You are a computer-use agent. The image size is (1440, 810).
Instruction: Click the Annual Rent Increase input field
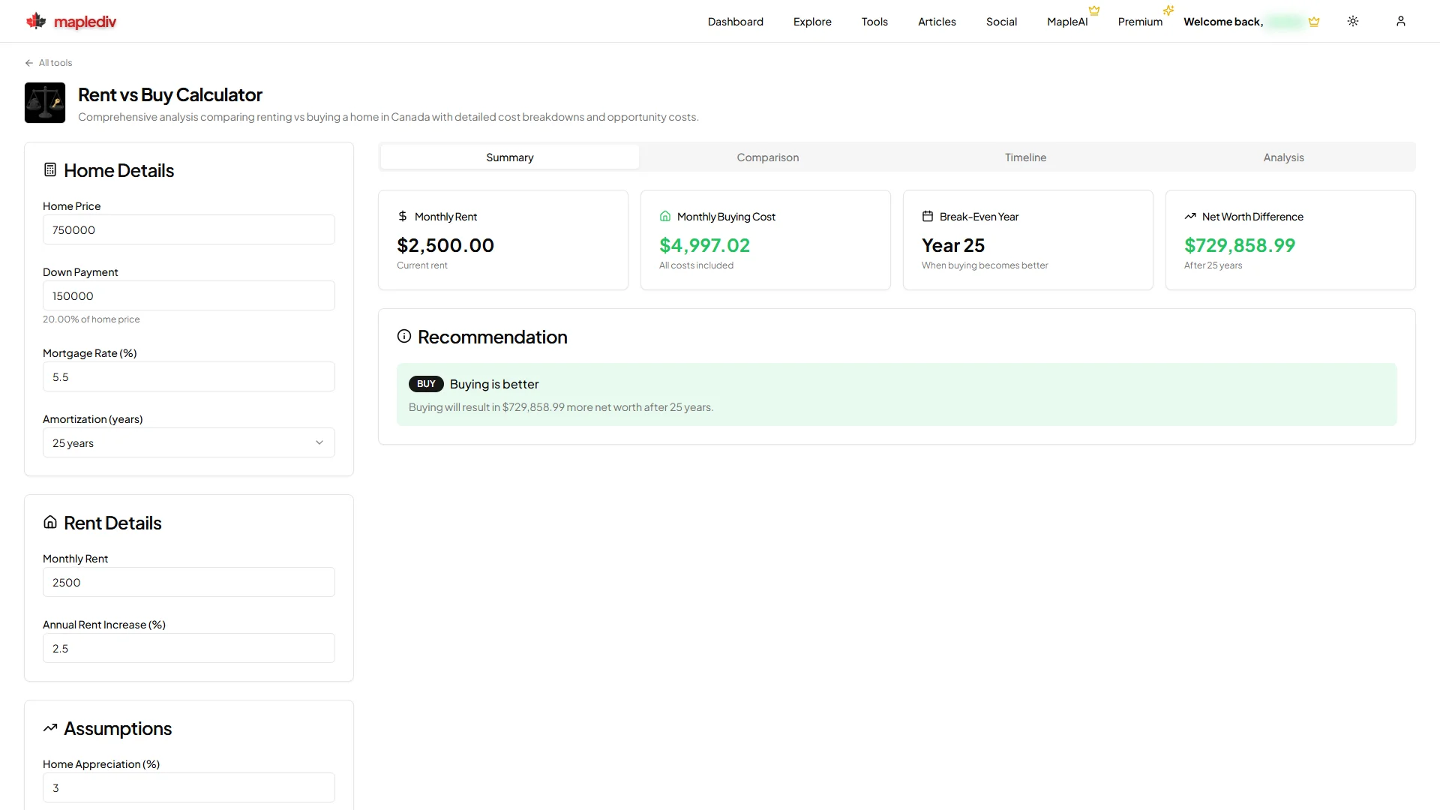189,648
